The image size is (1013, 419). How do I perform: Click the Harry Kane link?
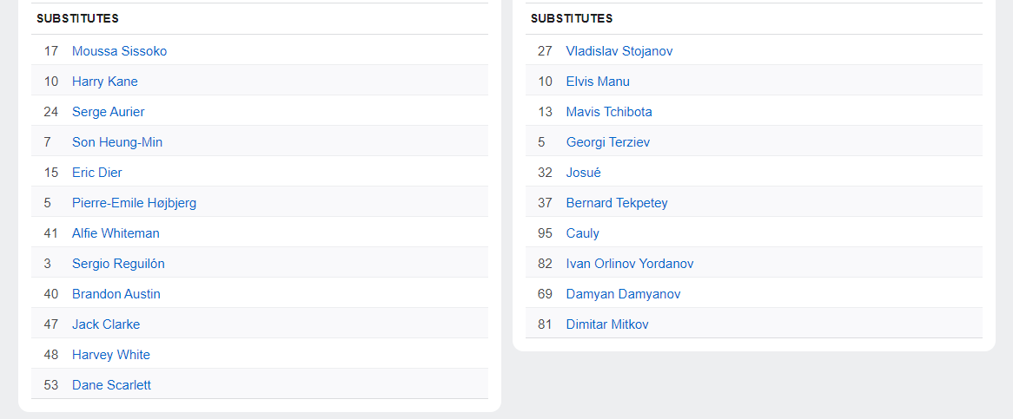point(104,82)
